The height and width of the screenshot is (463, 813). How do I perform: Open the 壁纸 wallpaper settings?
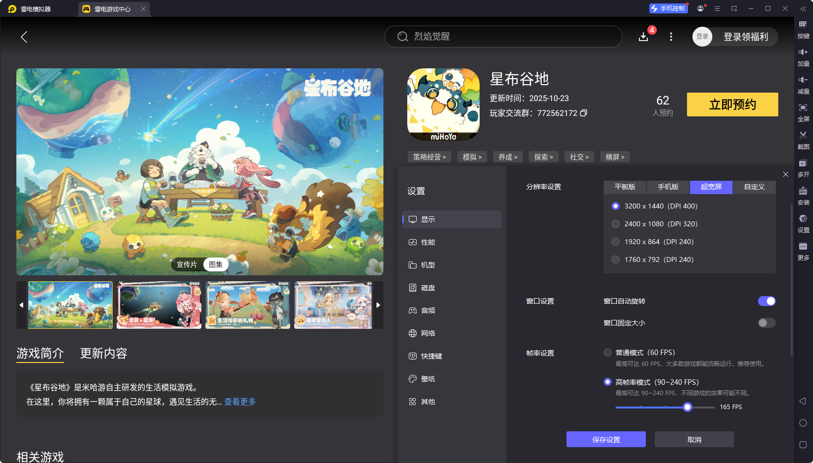428,378
